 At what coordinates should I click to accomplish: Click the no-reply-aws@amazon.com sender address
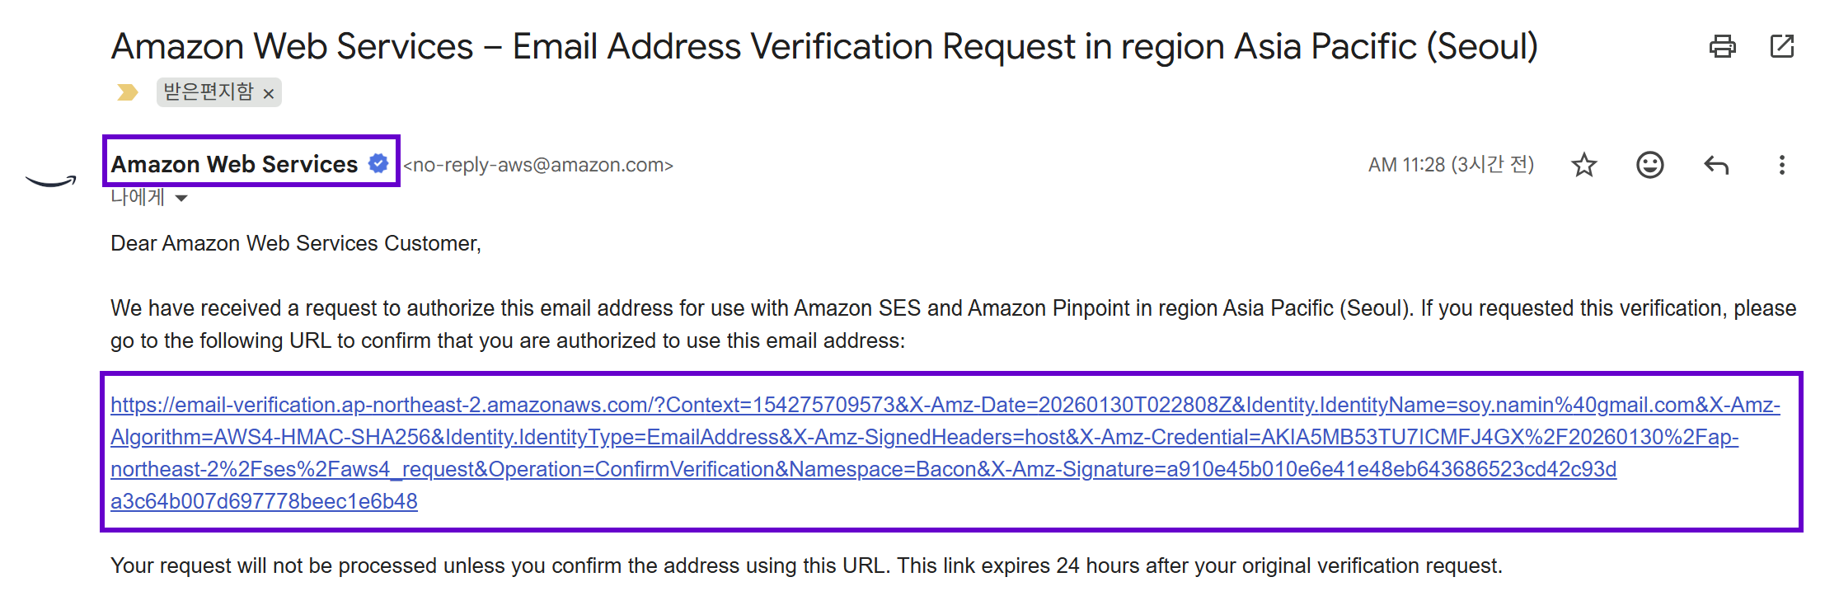pyautogui.click(x=538, y=165)
